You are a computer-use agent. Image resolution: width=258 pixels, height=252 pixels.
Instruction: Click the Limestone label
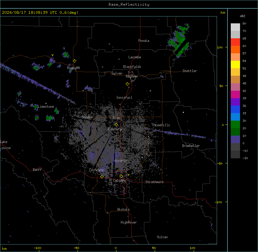[46, 107]
